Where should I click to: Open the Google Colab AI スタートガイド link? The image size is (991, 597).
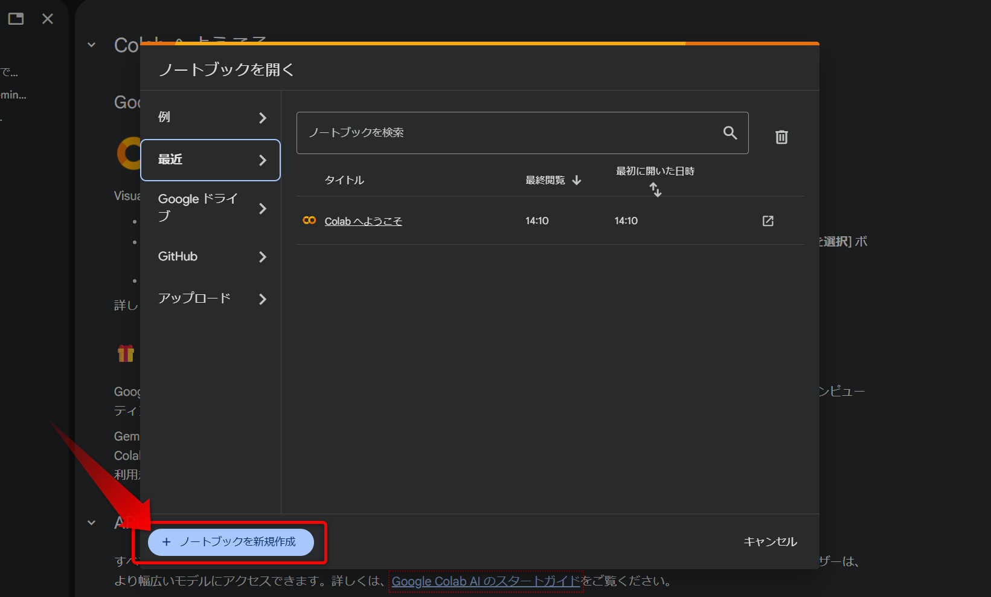pyautogui.click(x=486, y=581)
